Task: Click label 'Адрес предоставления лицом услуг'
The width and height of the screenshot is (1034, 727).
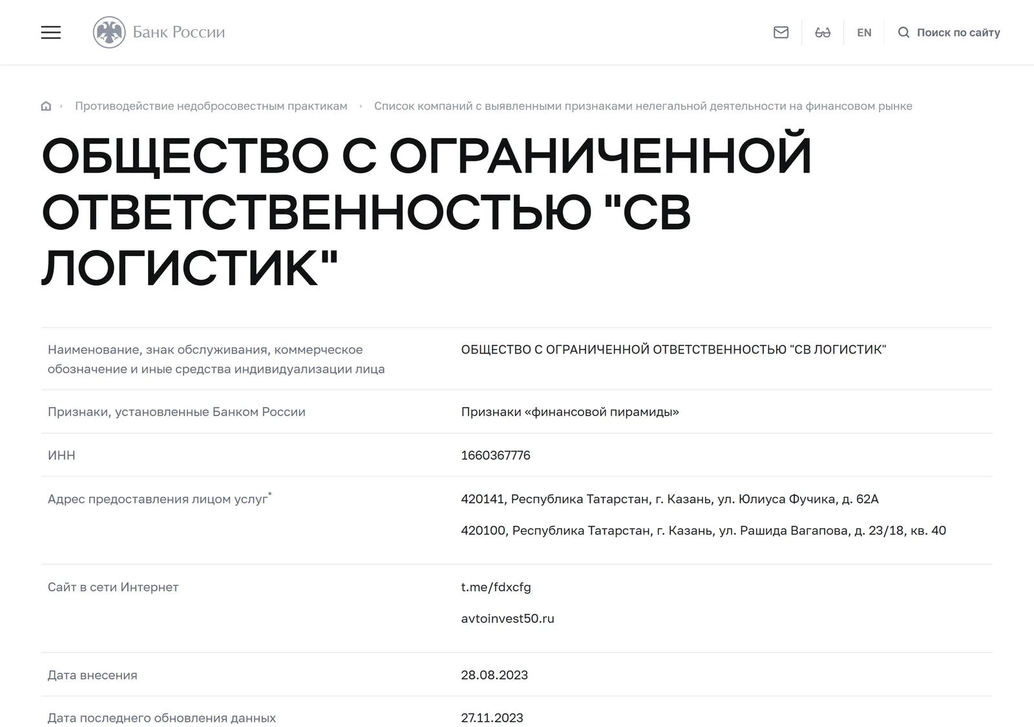Action: pos(160,499)
